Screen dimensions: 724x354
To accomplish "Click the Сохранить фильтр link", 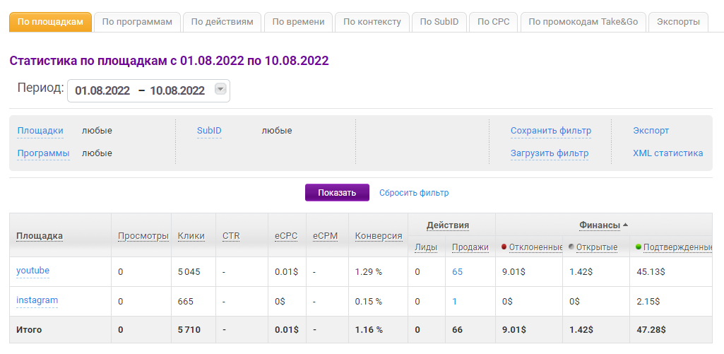I will 551,131.
